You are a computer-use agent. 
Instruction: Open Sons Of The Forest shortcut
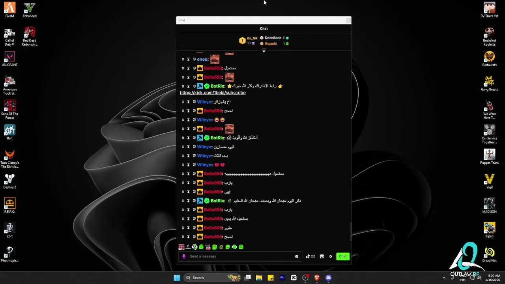(x=10, y=110)
